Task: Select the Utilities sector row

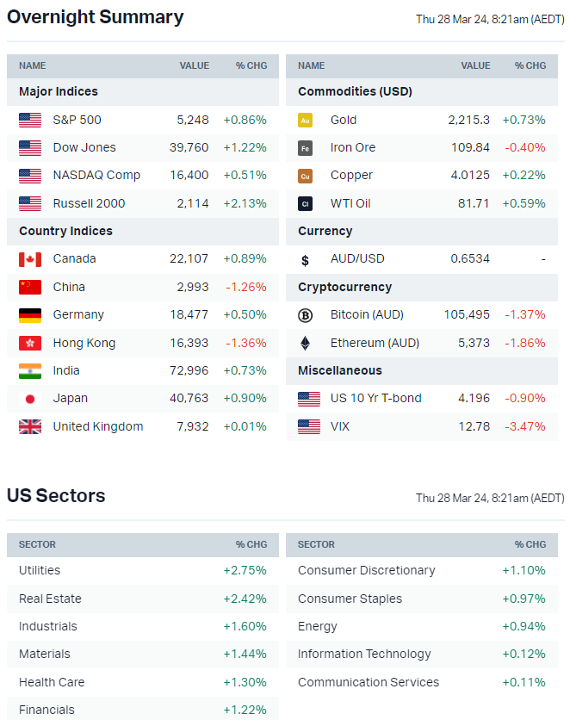Action: [x=40, y=570]
